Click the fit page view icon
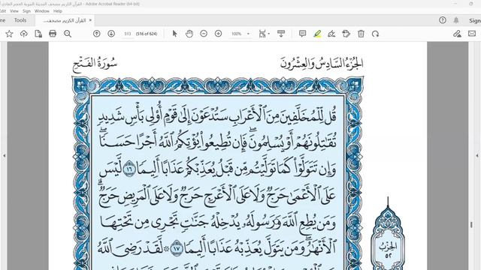 (262, 34)
